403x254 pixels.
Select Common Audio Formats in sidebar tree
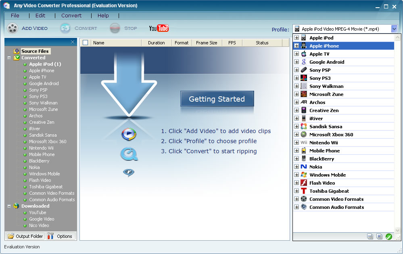(52, 200)
